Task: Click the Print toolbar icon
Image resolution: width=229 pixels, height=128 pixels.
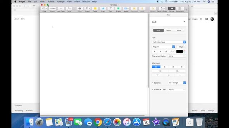Action: (x=79, y=9)
